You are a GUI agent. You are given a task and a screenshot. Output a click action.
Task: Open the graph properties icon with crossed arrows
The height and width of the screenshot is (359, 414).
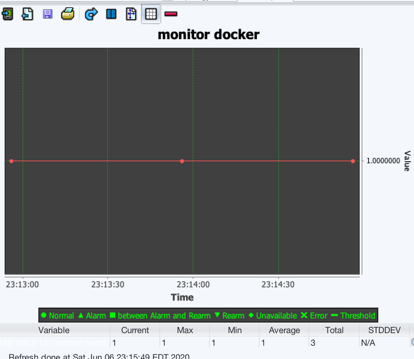pyautogui.click(x=131, y=14)
